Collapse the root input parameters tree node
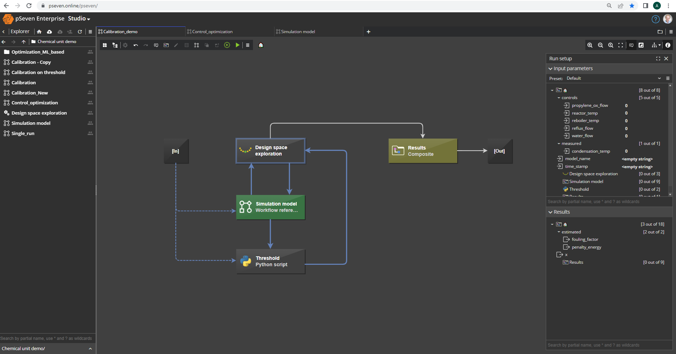The width and height of the screenshot is (676, 354). (552, 90)
